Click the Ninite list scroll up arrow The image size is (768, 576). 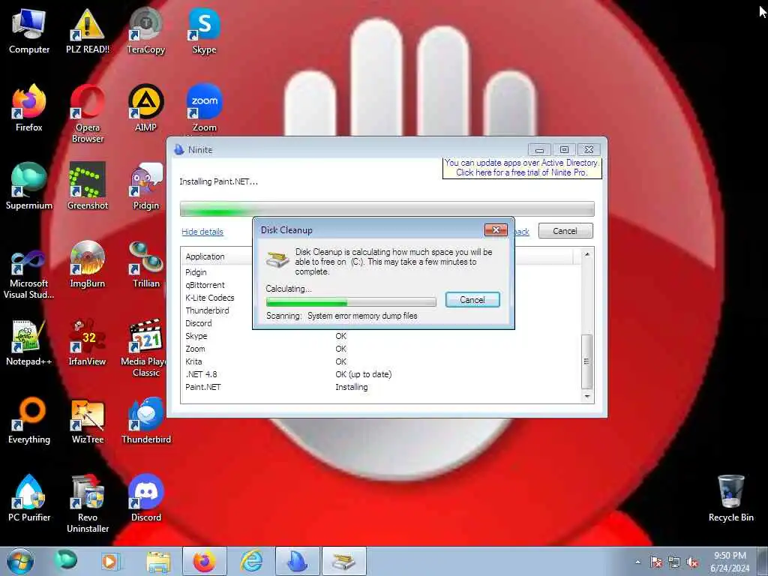[586, 254]
